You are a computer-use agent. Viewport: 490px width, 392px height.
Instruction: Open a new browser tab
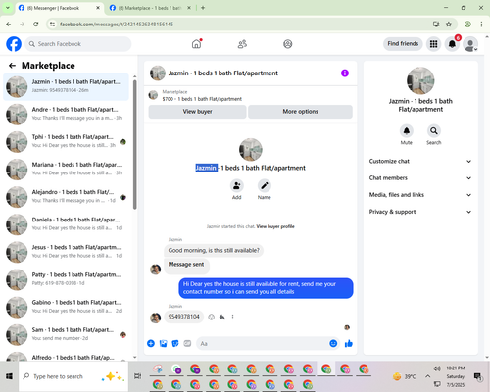[x=203, y=8]
